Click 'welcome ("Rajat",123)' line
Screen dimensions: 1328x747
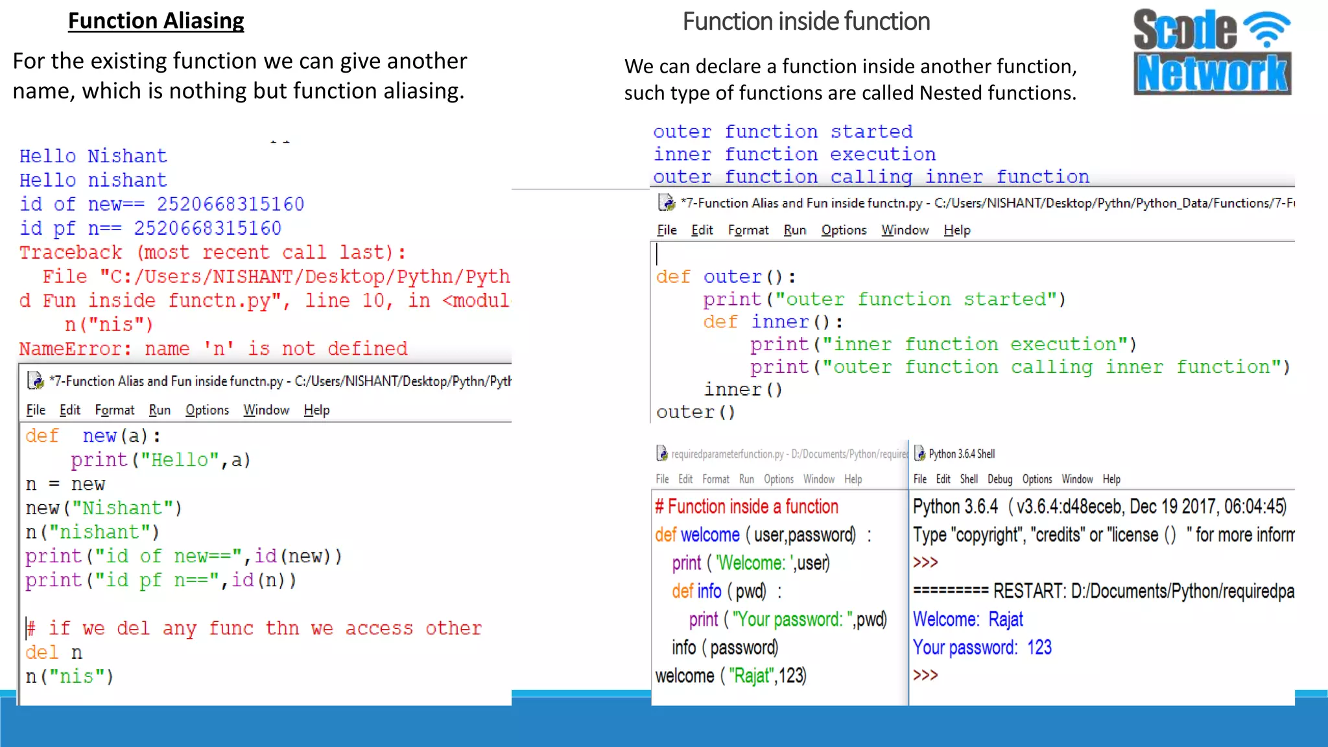[x=731, y=676]
